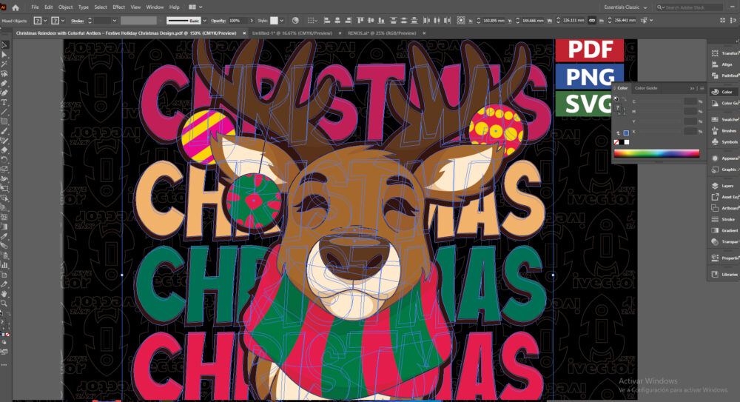
Task: Open the Object menu
Action: click(65, 7)
